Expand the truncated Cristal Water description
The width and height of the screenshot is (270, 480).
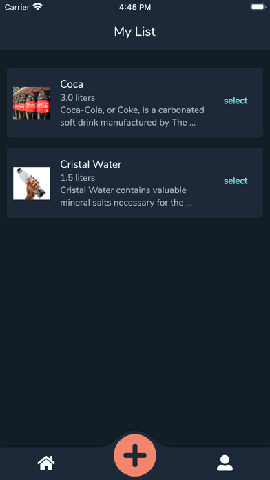click(126, 197)
